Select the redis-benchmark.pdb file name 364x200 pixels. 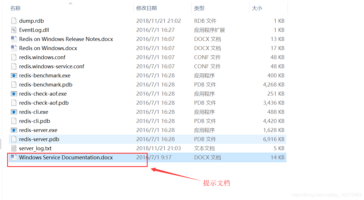point(46,84)
